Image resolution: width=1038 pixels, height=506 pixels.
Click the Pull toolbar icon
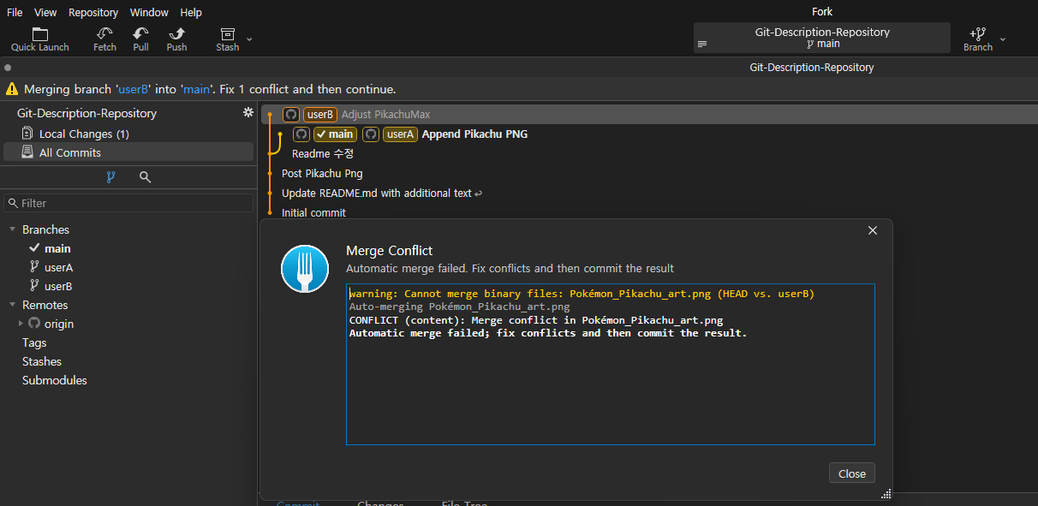[x=140, y=34]
